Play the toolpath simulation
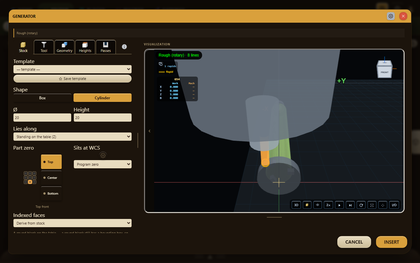Image resolution: width=420 pixels, height=263 pixels. 340,205
